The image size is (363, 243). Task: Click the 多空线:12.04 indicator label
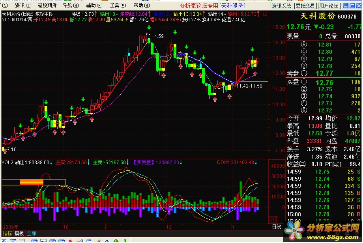click(x=134, y=14)
